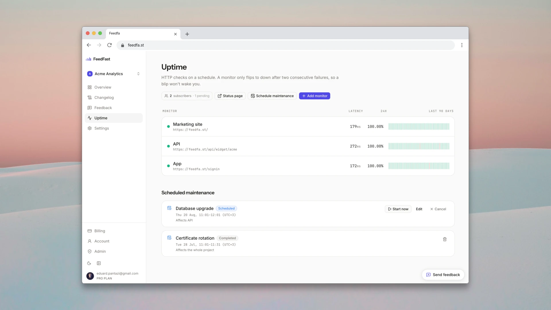Go forward in browser
The height and width of the screenshot is (310, 551).
(99, 45)
